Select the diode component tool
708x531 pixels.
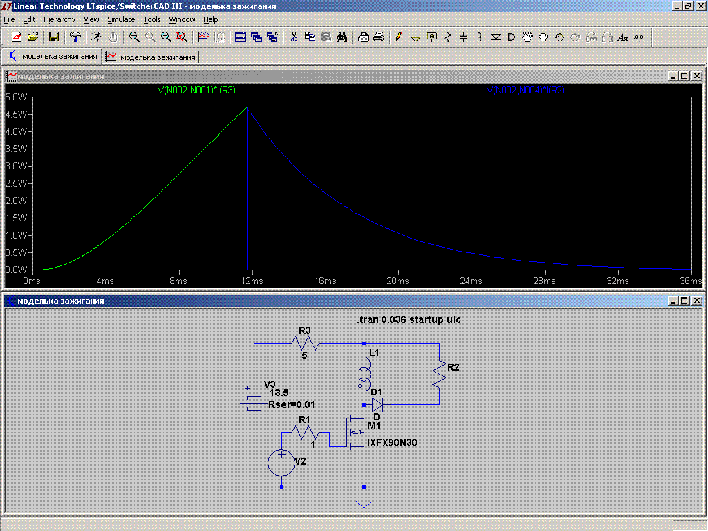pos(496,37)
